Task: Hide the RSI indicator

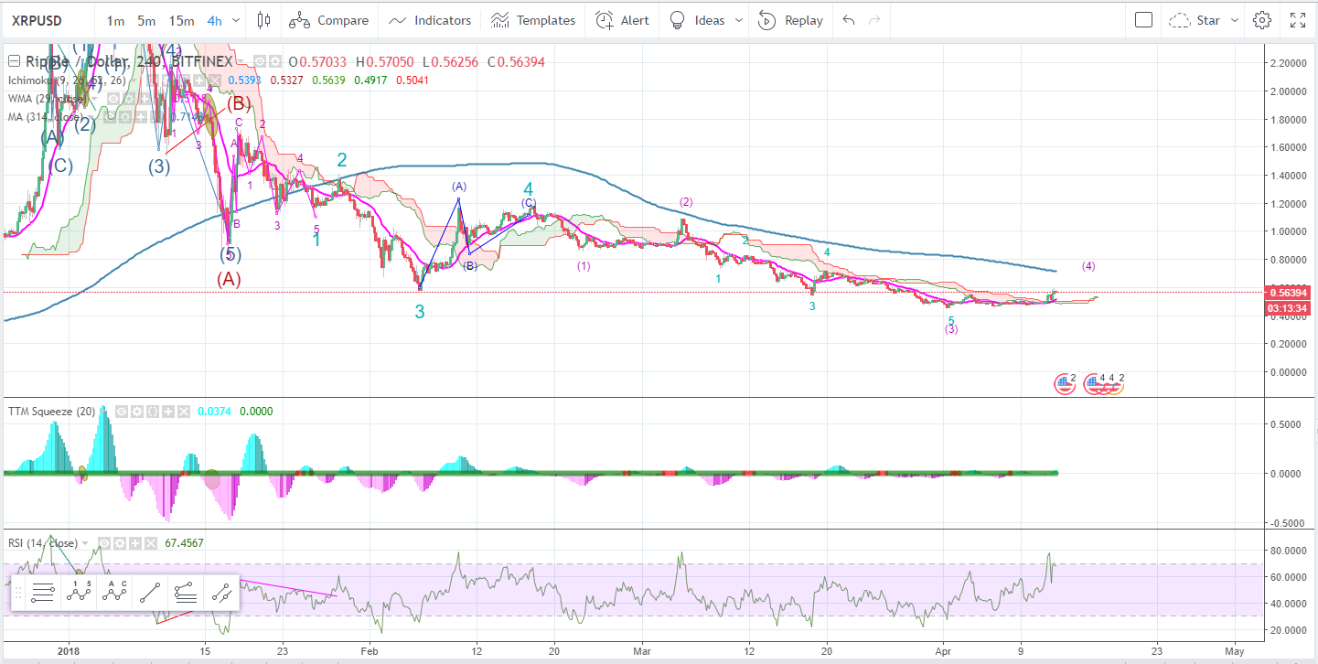Action: [x=104, y=543]
